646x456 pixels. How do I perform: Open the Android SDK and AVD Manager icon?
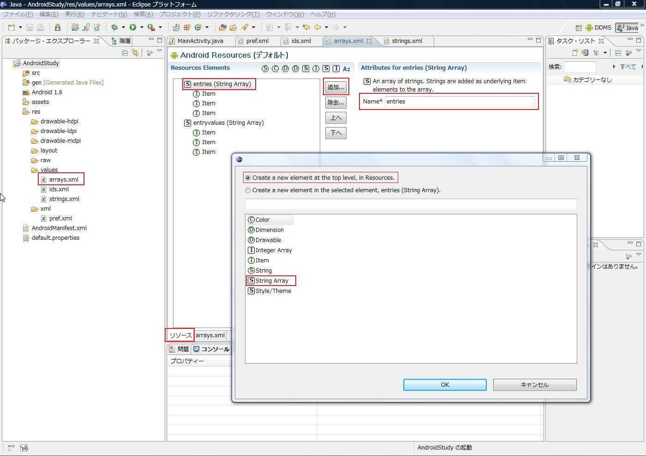coord(58,28)
